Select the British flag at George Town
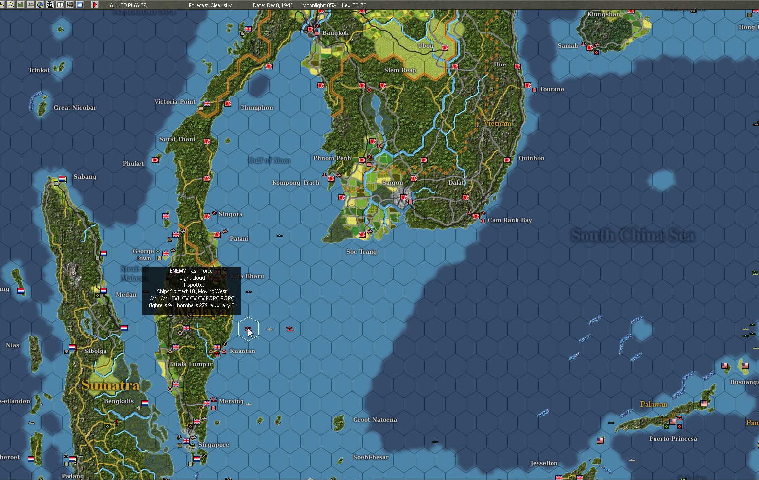 coord(166,254)
